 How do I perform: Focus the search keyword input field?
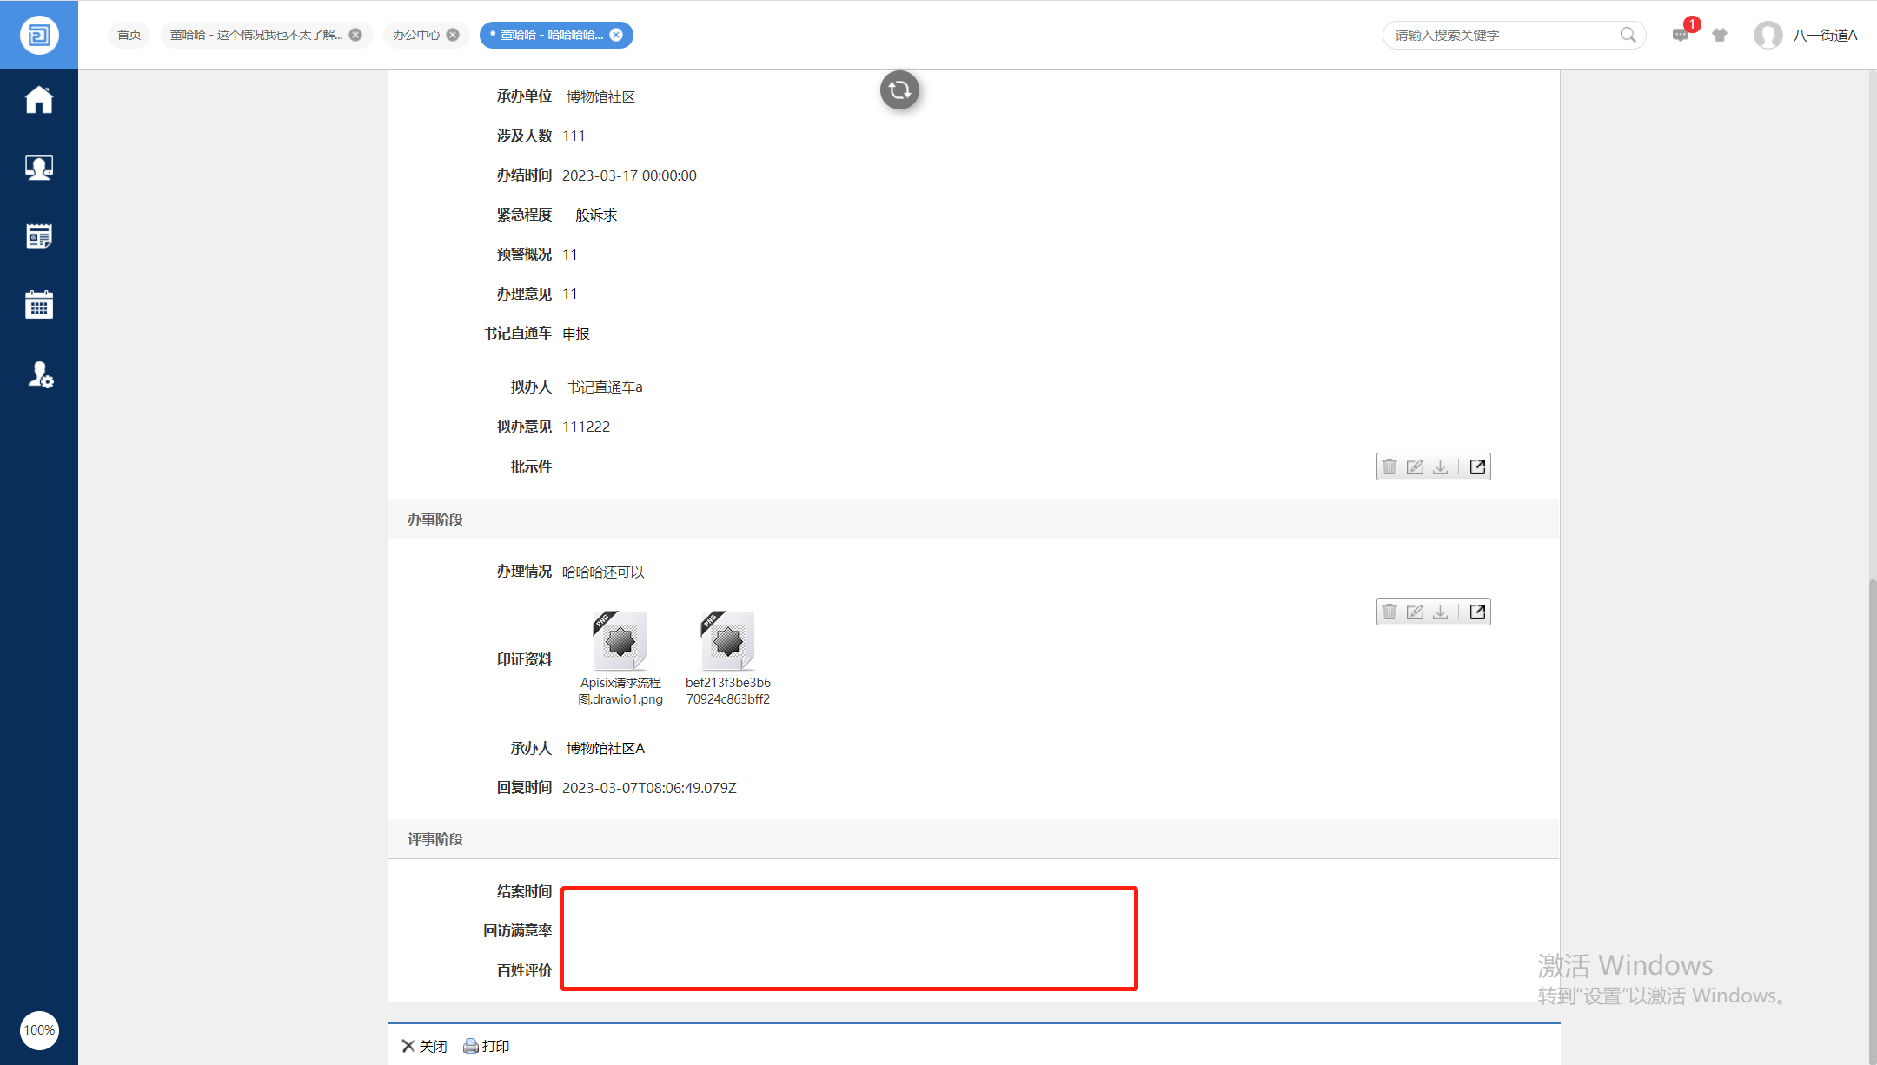click(x=1499, y=35)
